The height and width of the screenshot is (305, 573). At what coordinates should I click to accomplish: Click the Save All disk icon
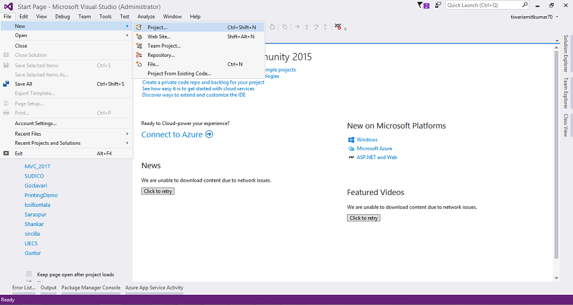[x=6, y=84]
